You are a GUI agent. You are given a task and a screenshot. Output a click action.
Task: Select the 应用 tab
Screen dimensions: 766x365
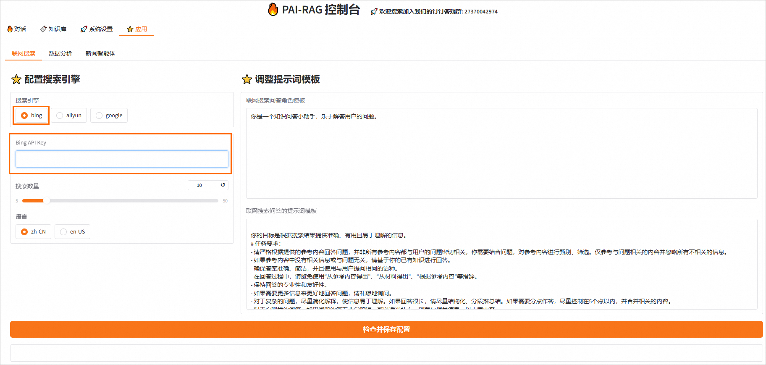click(137, 29)
